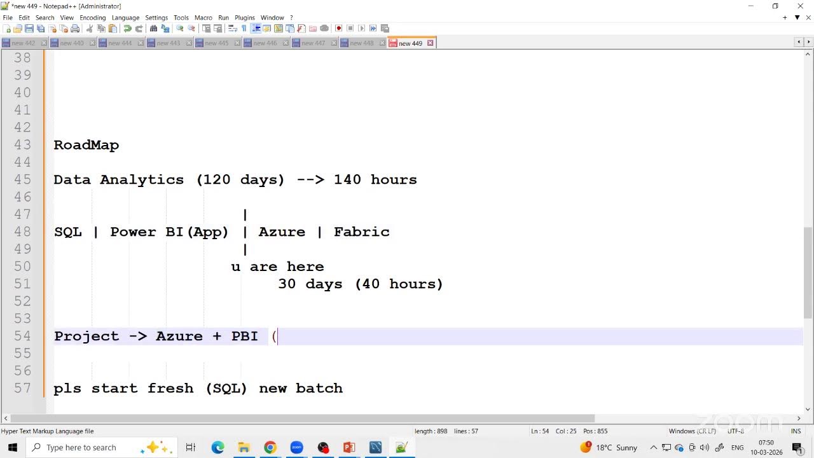The image size is (814, 458).
Task: Open the Plugins menu
Action: pos(245,18)
